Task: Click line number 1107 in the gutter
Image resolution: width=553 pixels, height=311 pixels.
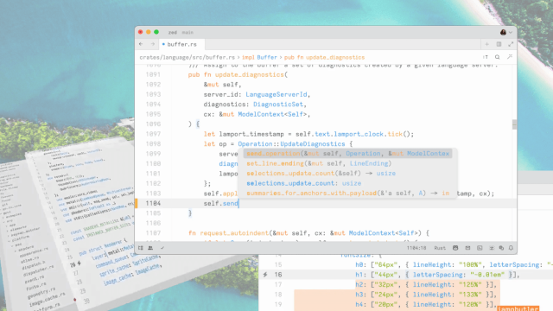Action: (153, 232)
